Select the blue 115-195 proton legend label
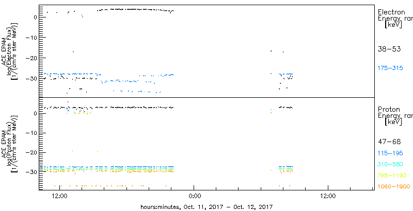Screen dimensions: 413x211 point(390,153)
